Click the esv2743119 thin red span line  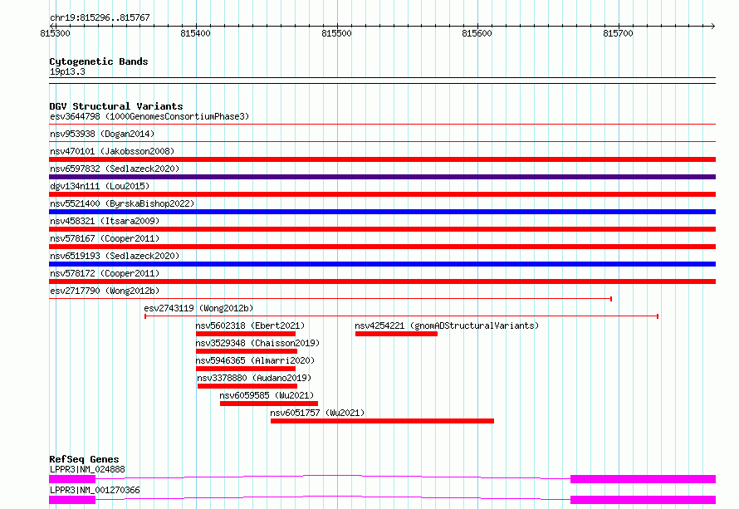click(x=402, y=316)
